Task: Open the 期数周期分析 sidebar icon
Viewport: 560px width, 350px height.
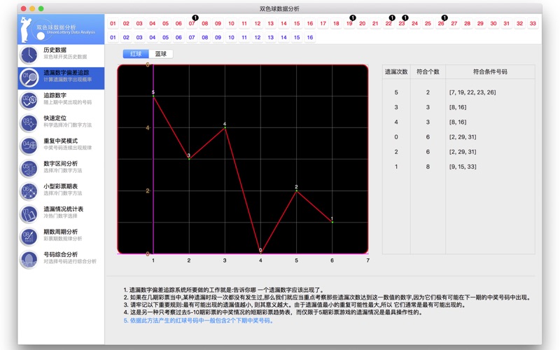Action: (29, 237)
